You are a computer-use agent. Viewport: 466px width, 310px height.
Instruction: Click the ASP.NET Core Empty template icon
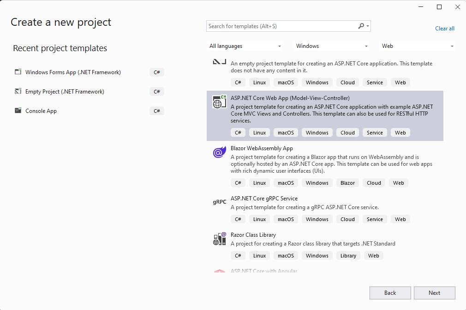click(219, 62)
